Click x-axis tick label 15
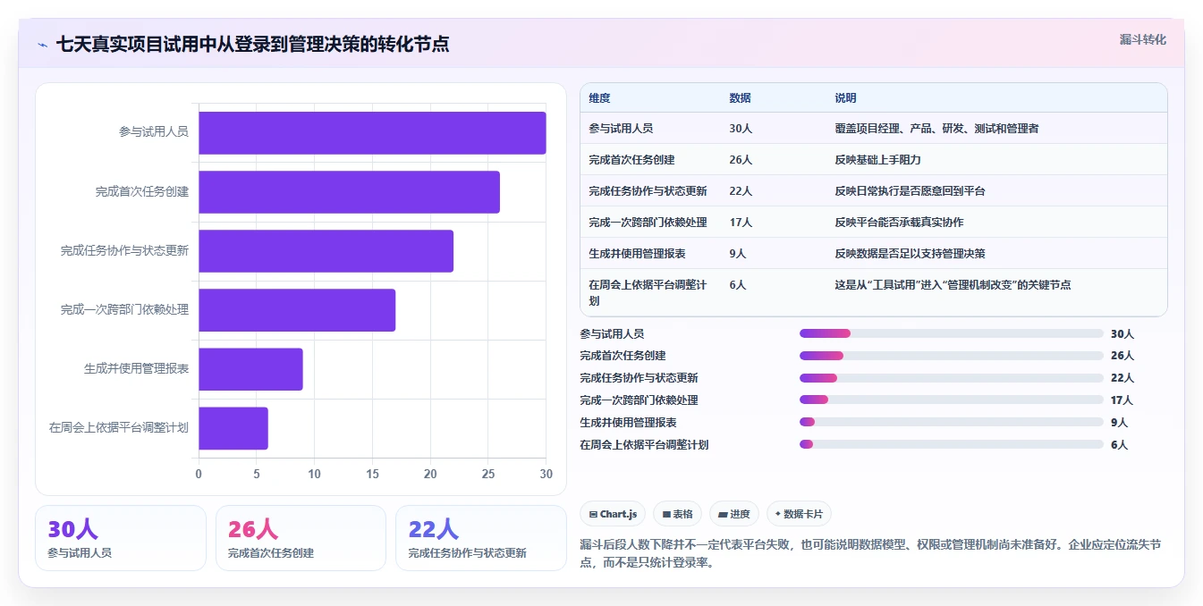 tap(372, 474)
